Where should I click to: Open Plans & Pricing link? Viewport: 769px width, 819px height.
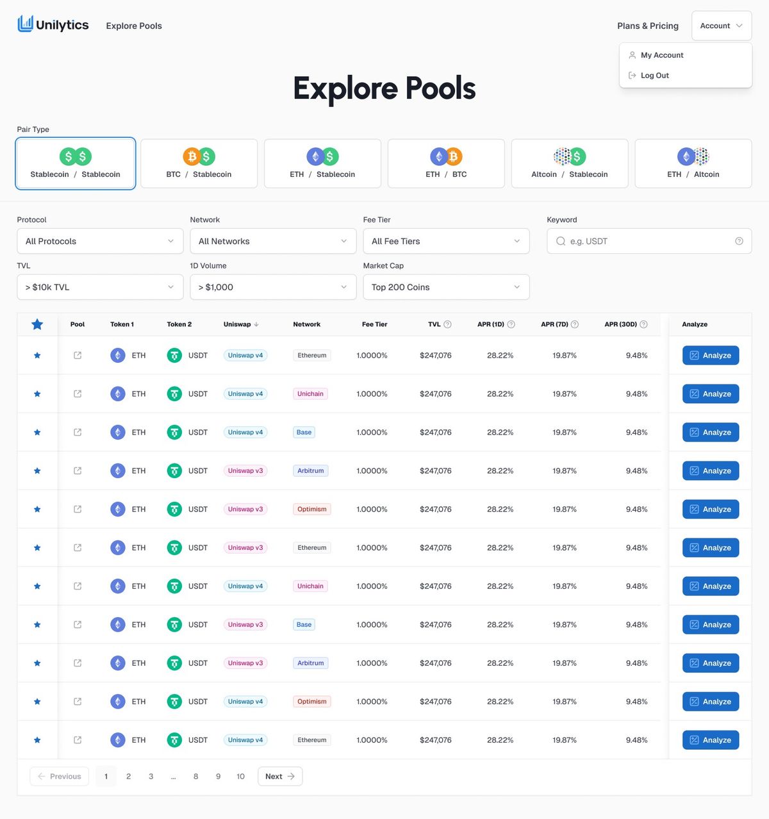(x=648, y=26)
